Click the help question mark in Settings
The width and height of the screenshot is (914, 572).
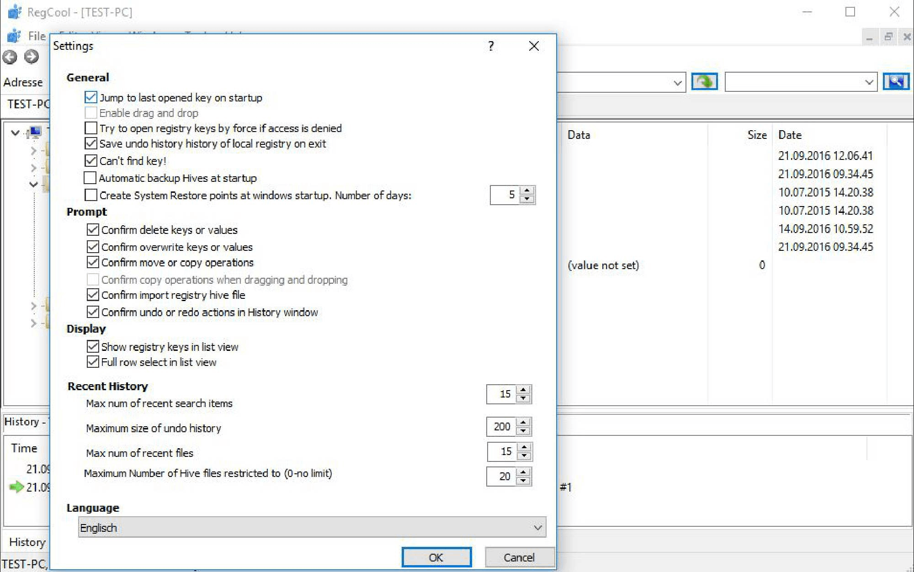coord(491,46)
